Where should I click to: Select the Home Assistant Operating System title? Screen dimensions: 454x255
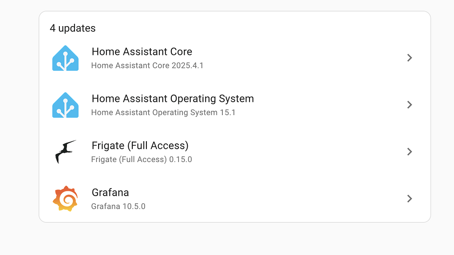coord(173,99)
